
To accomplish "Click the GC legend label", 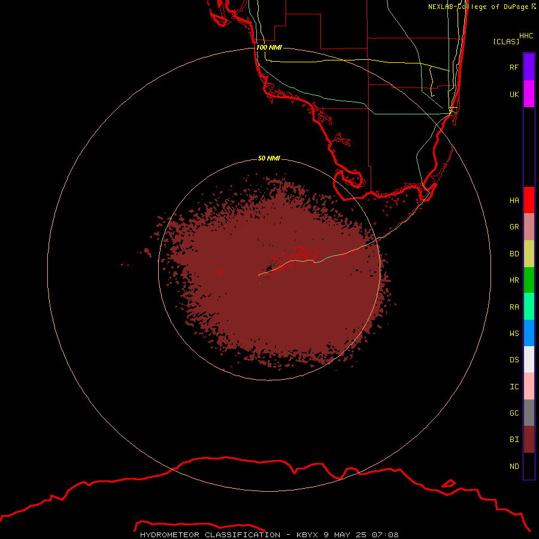I will pyautogui.click(x=514, y=413).
